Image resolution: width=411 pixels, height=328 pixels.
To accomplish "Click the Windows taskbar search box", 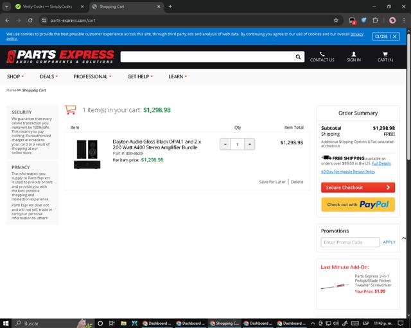I will 53,324.
